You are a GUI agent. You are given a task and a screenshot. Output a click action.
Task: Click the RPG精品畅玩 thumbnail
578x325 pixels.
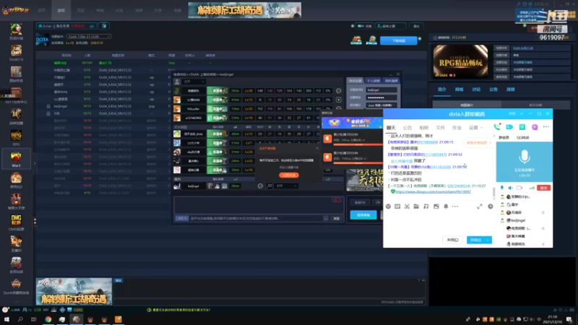click(x=460, y=61)
